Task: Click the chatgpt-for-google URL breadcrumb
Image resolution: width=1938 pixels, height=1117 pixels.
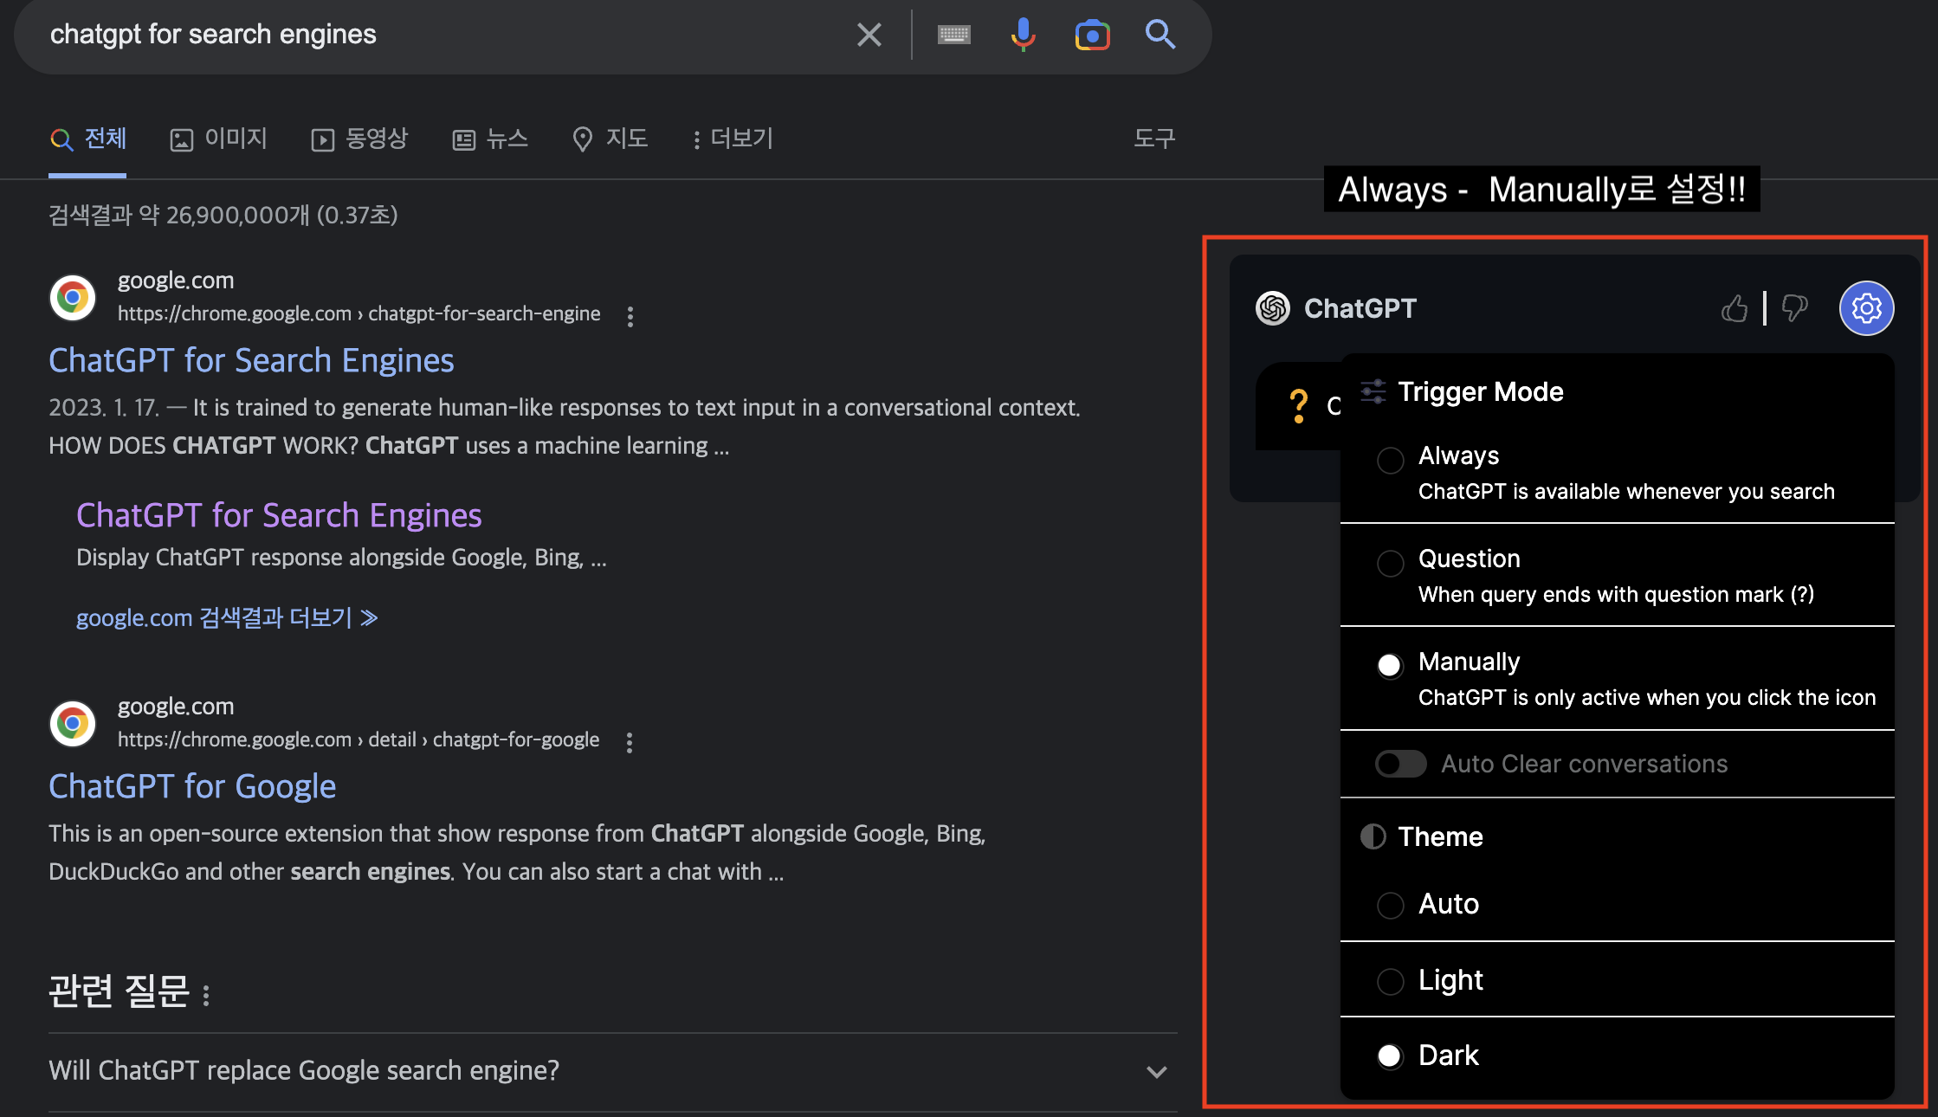Action: 359,739
